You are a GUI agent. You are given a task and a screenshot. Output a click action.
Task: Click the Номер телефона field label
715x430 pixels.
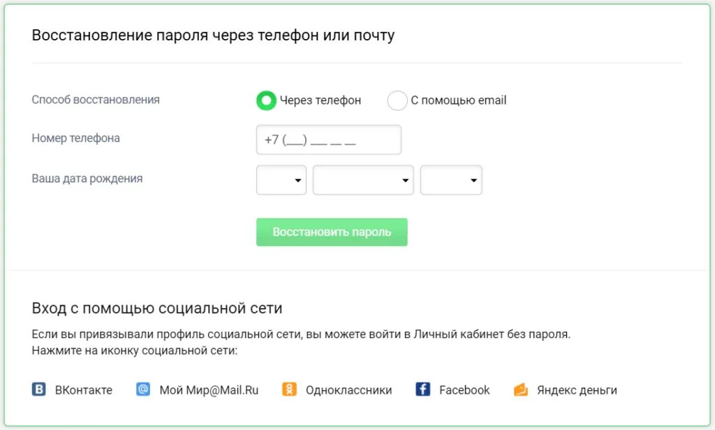click(x=75, y=138)
